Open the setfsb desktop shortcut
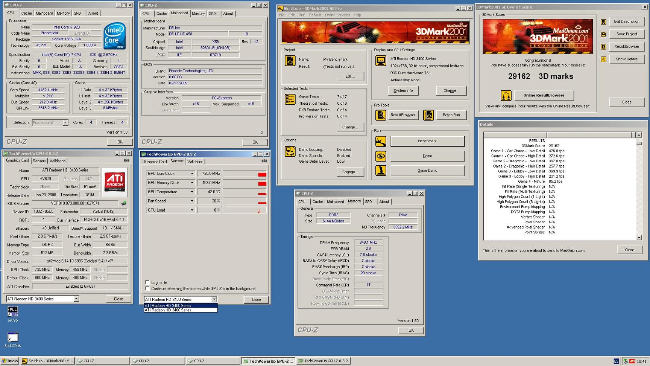Image resolution: width=650 pixels, height=366 pixels. tap(13, 314)
